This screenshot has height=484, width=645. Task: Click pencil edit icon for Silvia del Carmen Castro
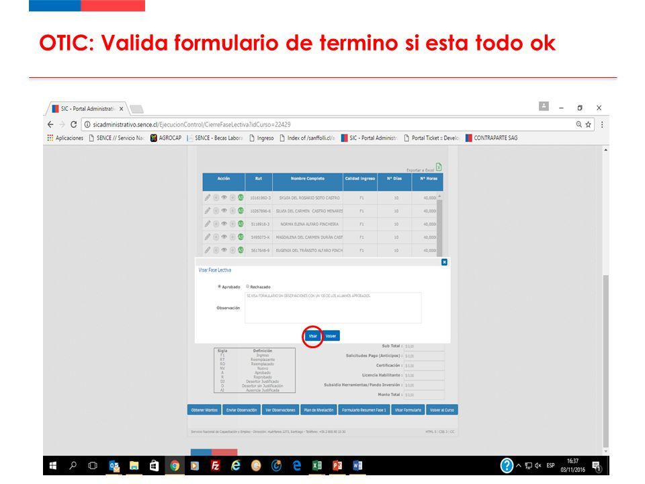click(x=208, y=210)
